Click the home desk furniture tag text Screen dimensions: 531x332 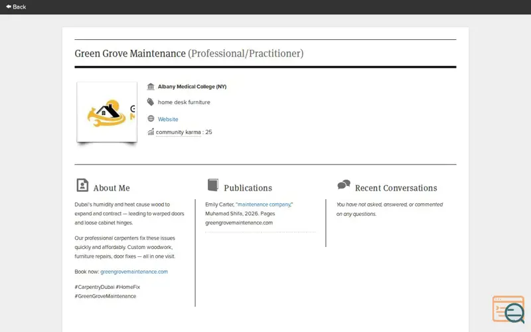[x=184, y=102]
